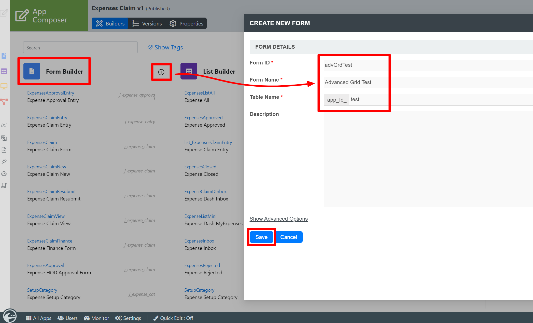The image size is (533, 323).
Task: Click the add new form plus icon
Action: point(161,72)
